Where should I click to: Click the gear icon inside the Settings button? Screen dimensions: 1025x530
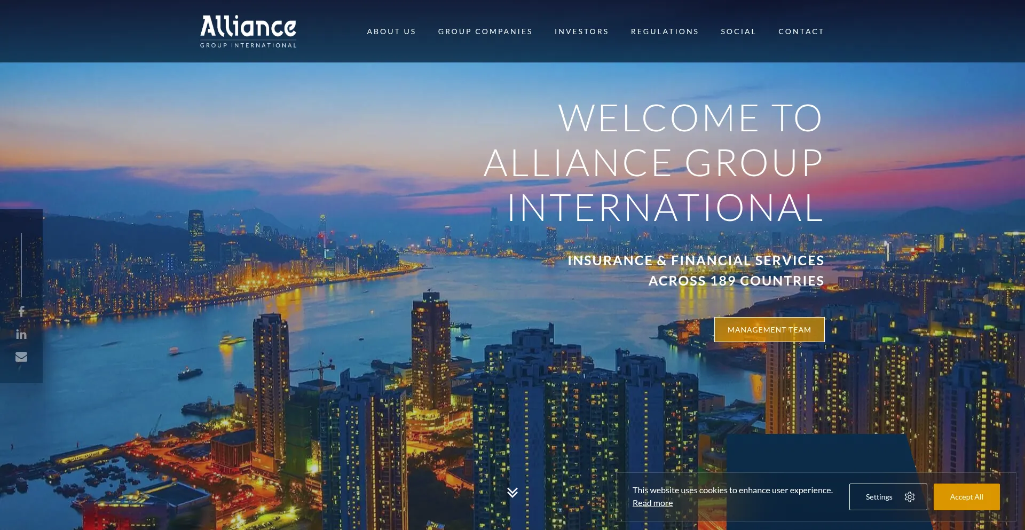909,496
